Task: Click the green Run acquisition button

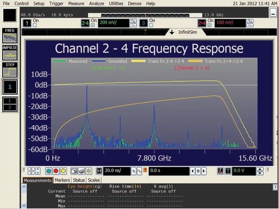Action: pyautogui.click(x=49, y=171)
